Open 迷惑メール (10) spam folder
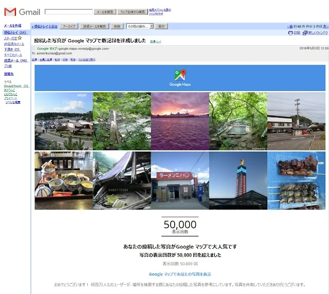This screenshot has width=329, height=294. pos(16,61)
